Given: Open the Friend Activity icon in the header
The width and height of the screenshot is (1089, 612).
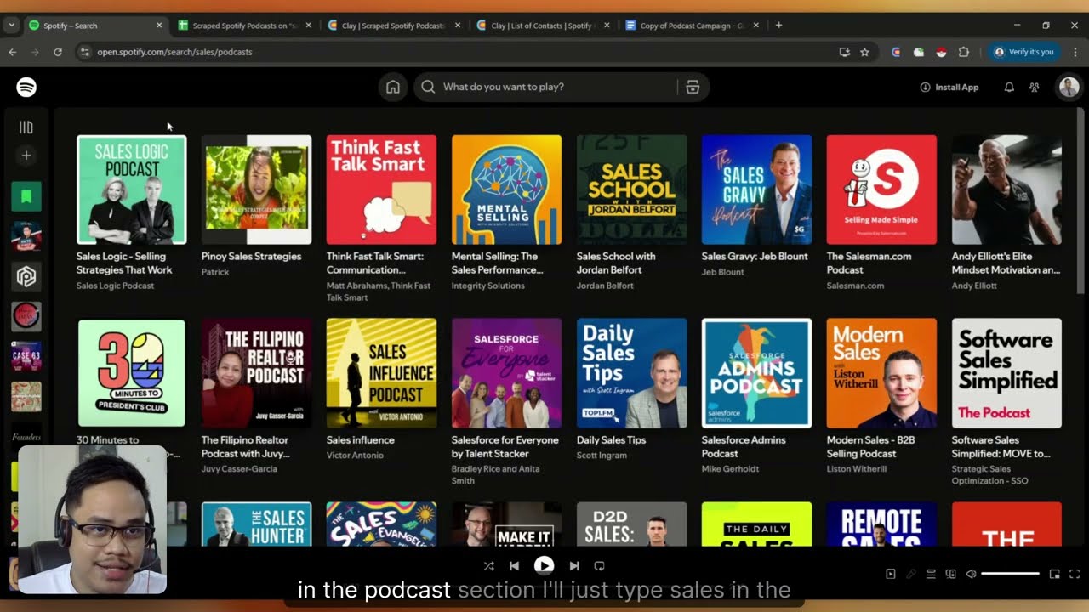Looking at the screenshot, I should [x=1035, y=87].
